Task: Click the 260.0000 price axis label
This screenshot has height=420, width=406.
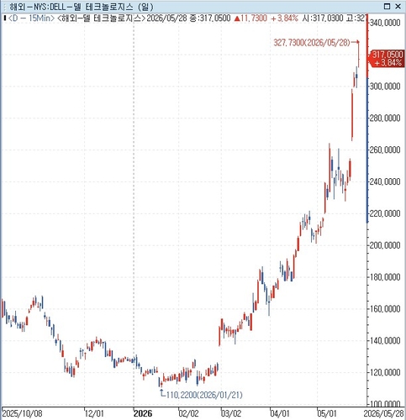Action: [385, 150]
